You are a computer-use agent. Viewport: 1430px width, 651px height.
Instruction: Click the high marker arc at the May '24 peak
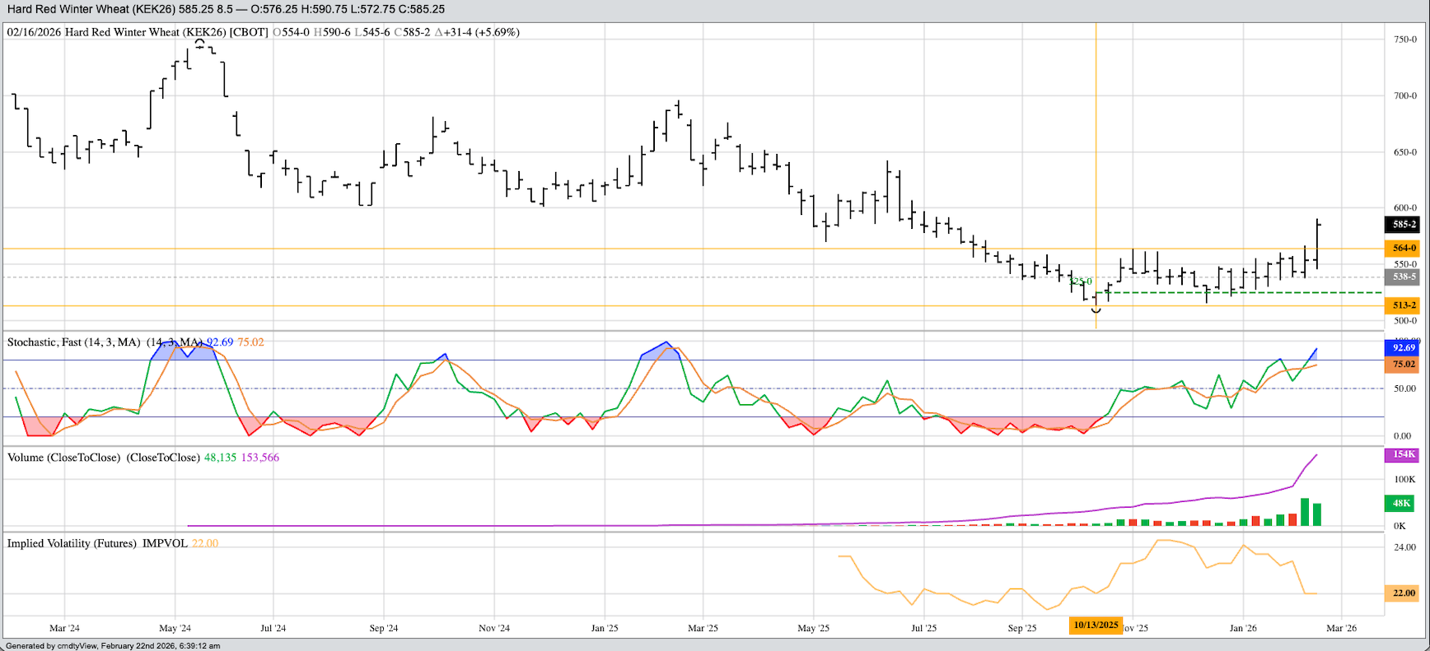point(199,42)
